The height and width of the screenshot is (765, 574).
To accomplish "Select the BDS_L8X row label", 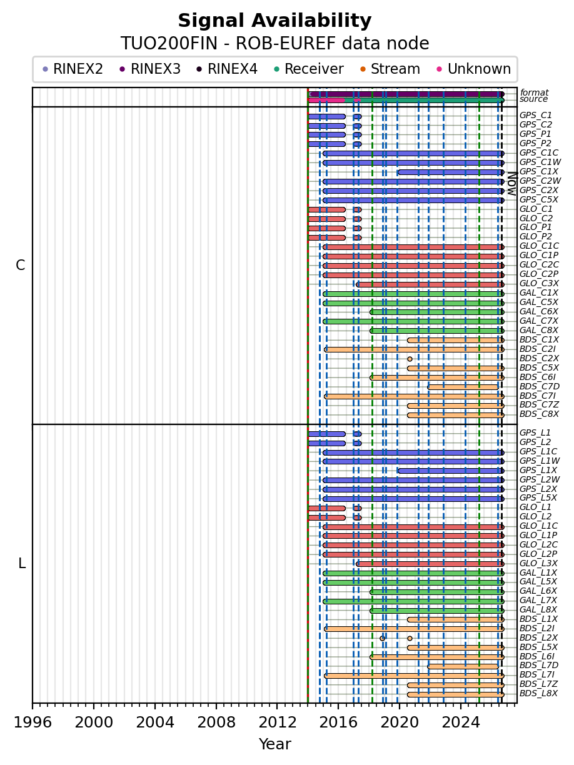I will [x=538, y=694].
